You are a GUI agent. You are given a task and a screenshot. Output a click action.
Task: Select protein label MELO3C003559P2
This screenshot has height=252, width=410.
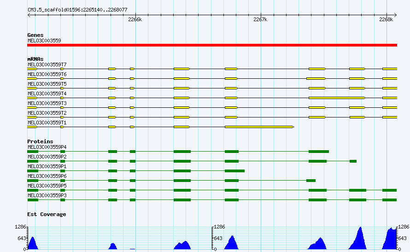(47, 157)
